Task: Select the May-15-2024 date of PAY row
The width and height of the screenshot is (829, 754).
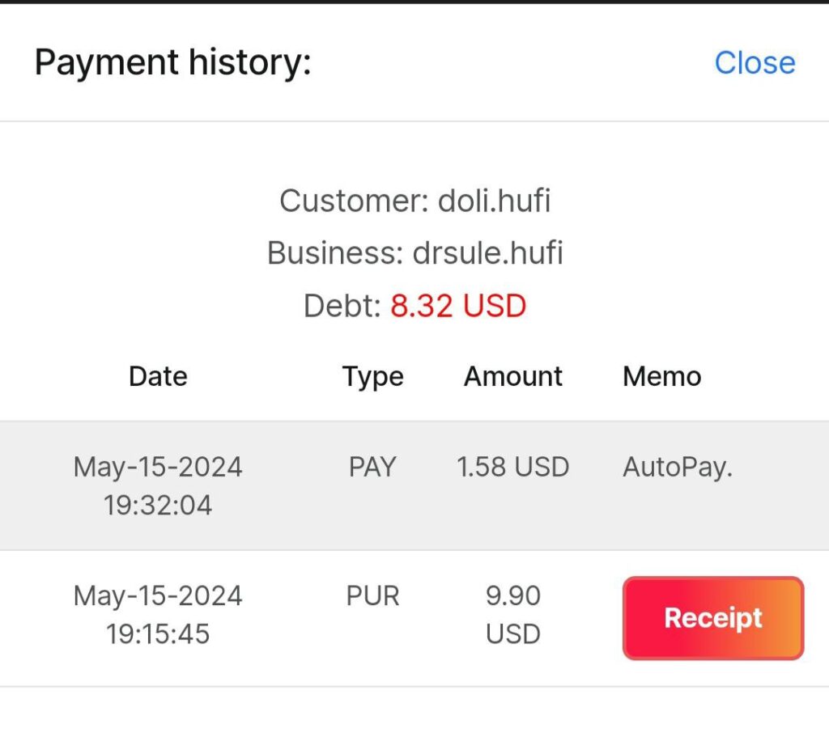Action: pos(158,467)
